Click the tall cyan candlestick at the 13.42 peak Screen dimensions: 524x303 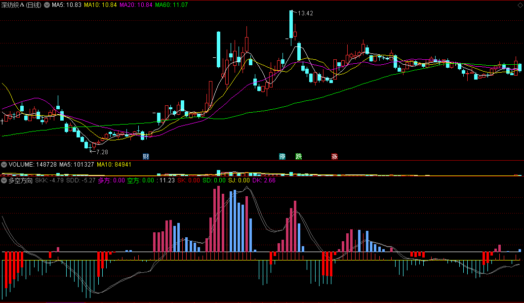[291, 24]
